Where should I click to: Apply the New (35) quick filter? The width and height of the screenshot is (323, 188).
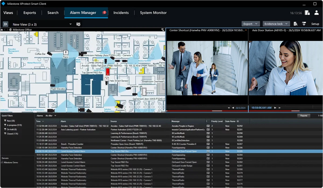click(9, 121)
